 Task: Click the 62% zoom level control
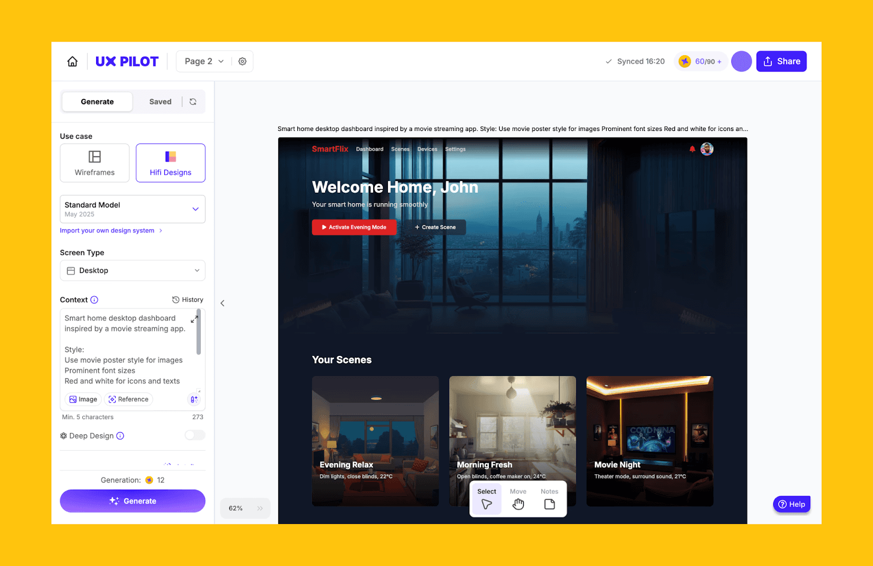pos(236,508)
